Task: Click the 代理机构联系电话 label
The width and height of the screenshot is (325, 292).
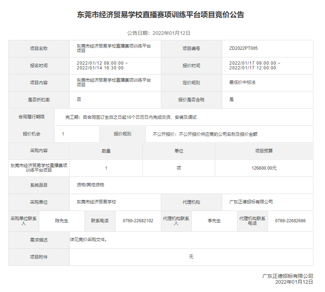Action: [252, 221]
